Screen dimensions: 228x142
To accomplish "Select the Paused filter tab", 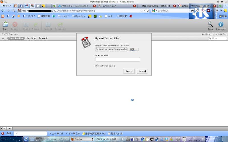I will click(43, 38).
